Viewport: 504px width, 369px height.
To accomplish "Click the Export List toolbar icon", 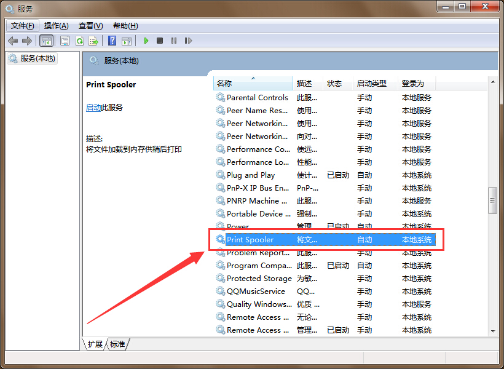I will pyautogui.click(x=93, y=41).
